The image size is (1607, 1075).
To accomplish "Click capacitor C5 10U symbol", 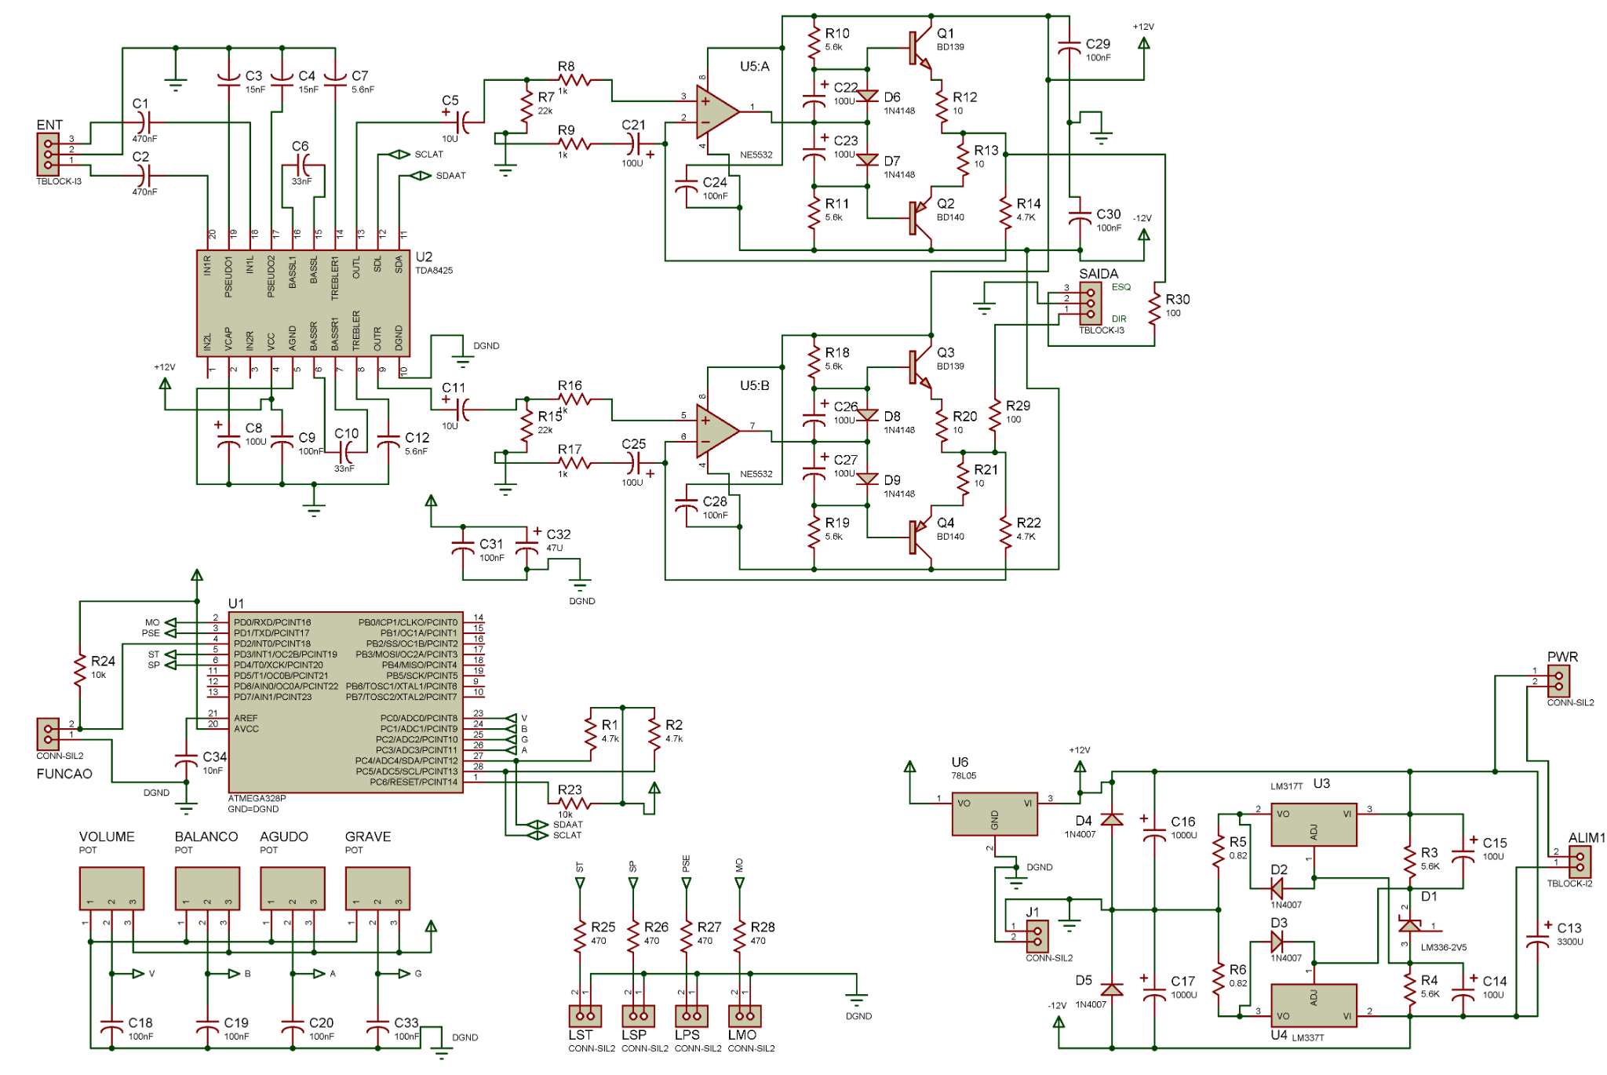I will point(463,122).
